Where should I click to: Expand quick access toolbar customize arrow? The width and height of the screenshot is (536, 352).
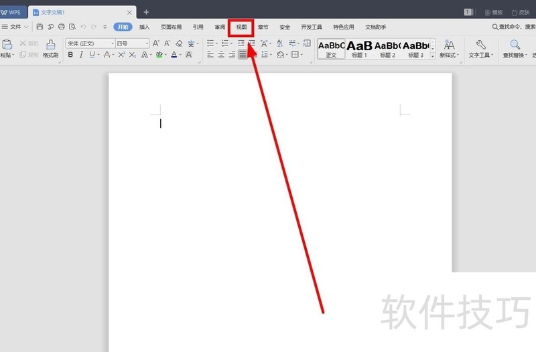pyautogui.click(x=105, y=27)
